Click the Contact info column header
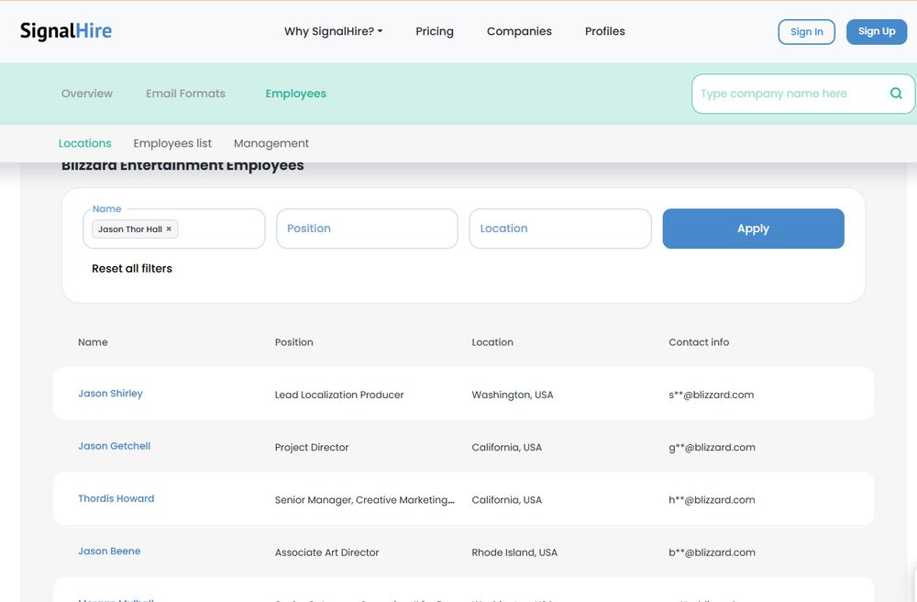 (x=699, y=342)
